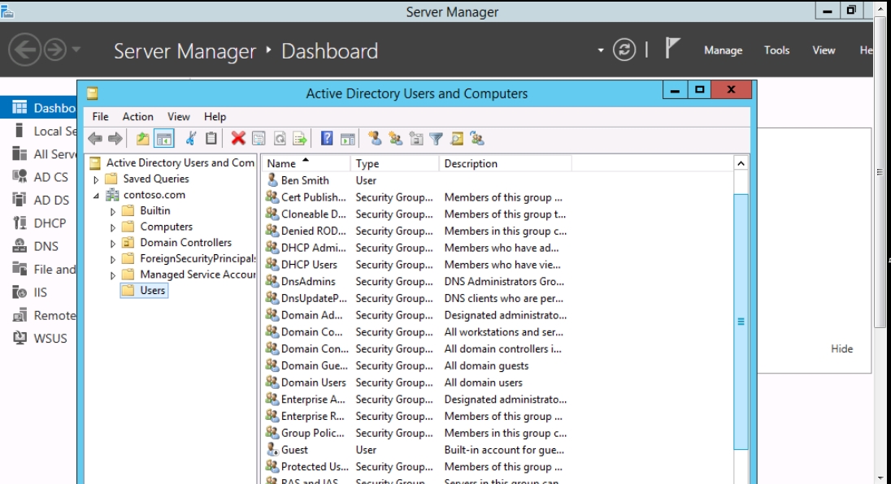Image resolution: width=891 pixels, height=484 pixels.
Task: Open the View menu in ADUC window
Action: 178,116
